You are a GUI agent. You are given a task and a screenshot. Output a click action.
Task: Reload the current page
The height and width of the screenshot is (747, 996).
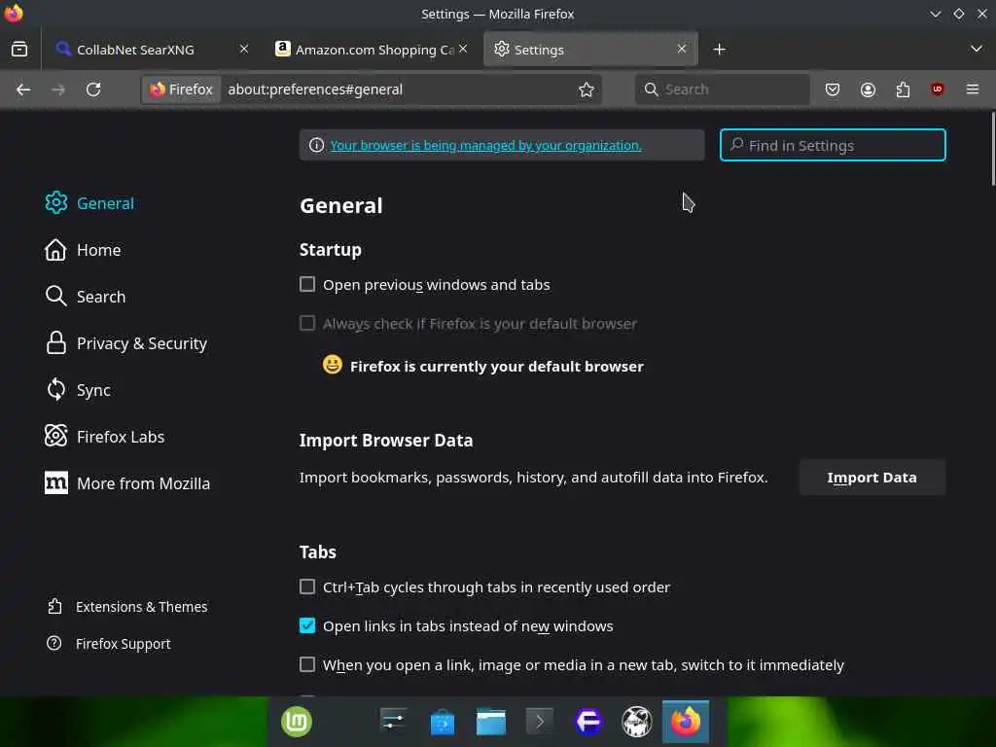pyautogui.click(x=93, y=89)
